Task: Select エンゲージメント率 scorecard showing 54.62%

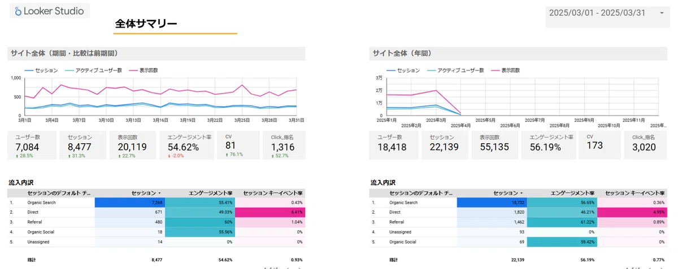Action: point(188,145)
